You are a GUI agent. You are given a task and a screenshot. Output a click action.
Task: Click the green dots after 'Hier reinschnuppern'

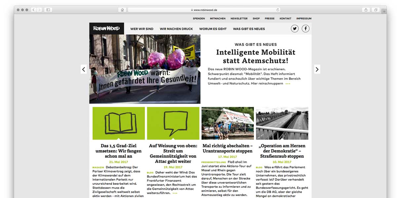(288, 84)
